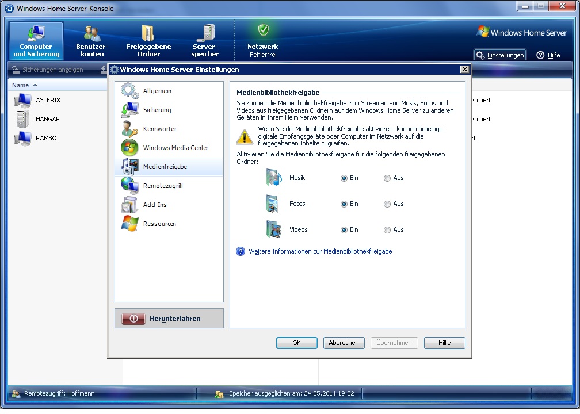
Task: Click the blue help question-mark icon
Action: click(241, 251)
